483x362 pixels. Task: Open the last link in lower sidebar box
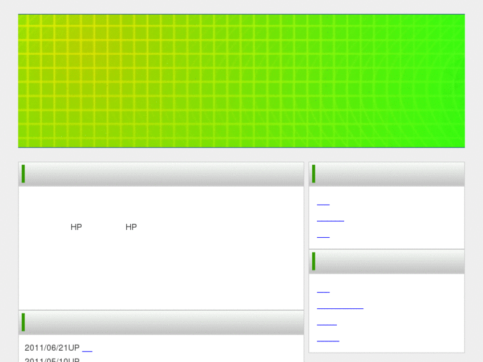pos(328,340)
